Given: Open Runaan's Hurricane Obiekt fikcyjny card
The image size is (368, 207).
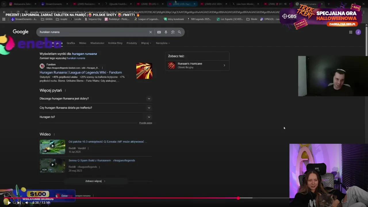Looking at the screenshot, I should coord(197,65).
